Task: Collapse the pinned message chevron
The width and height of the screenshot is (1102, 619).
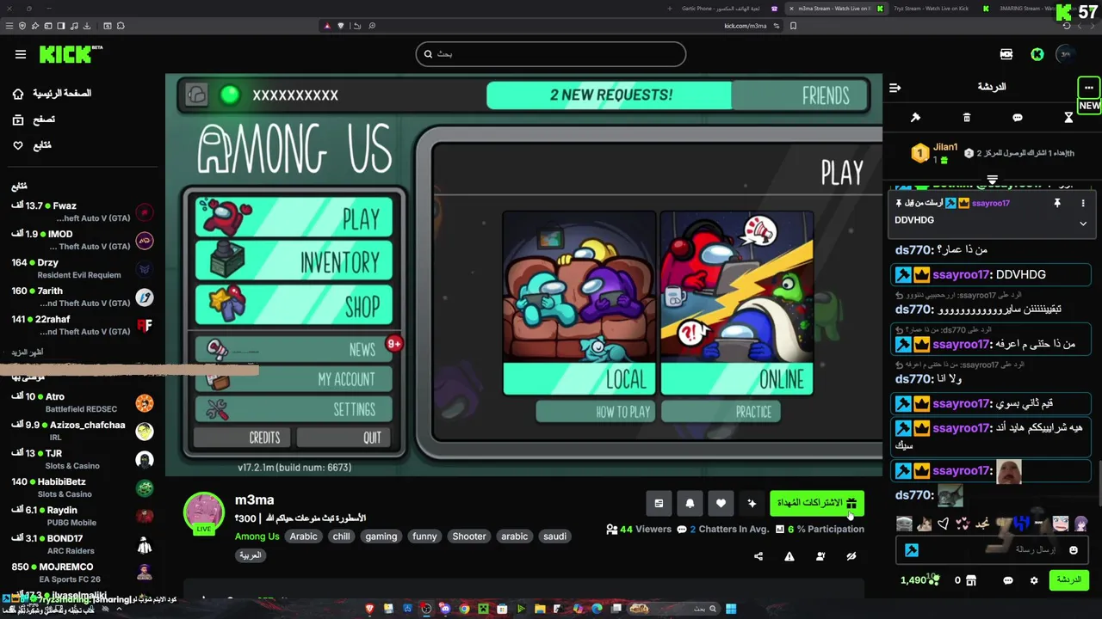Action: (x=1083, y=223)
